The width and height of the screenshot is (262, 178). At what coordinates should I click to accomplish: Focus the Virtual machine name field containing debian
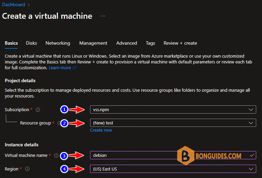pos(173,155)
